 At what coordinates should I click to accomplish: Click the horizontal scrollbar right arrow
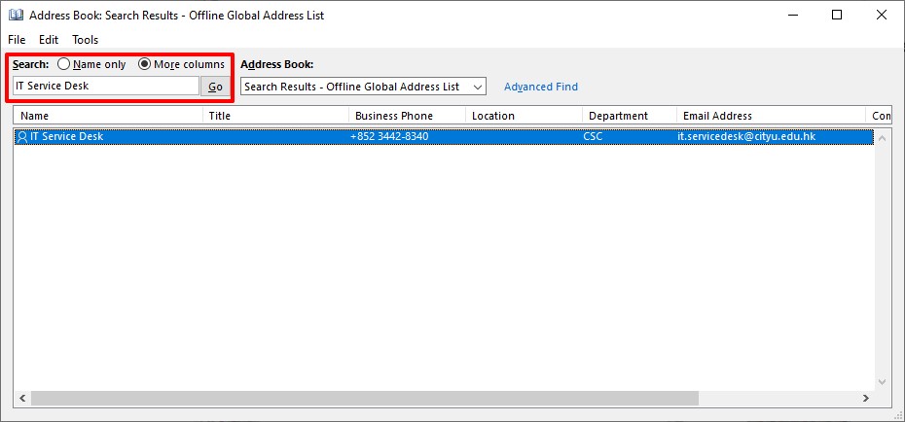(x=866, y=399)
